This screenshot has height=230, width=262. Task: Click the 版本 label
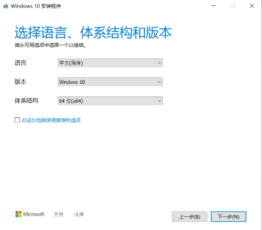click(x=20, y=82)
